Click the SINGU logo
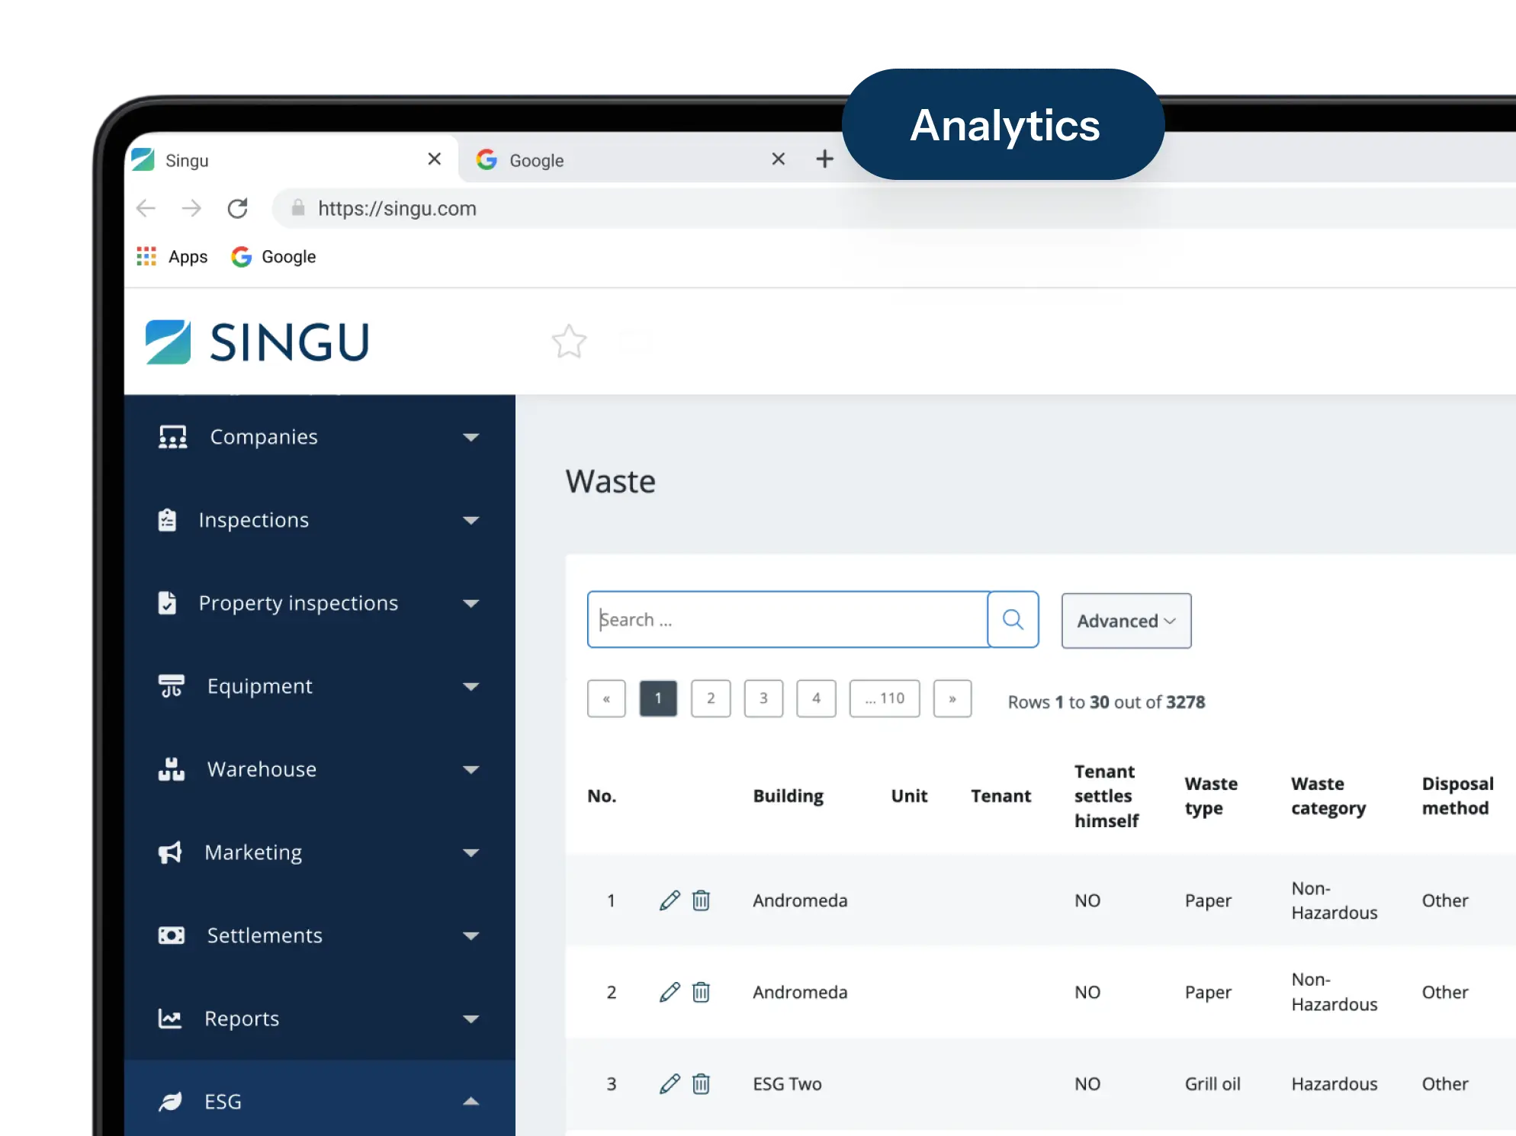Image resolution: width=1516 pixels, height=1136 pixels. [258, 342]
